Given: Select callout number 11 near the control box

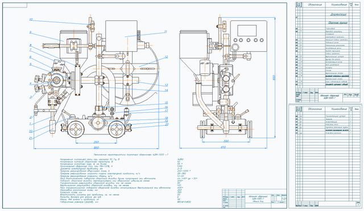Looking at the screenshot, I should click(166, 32).
